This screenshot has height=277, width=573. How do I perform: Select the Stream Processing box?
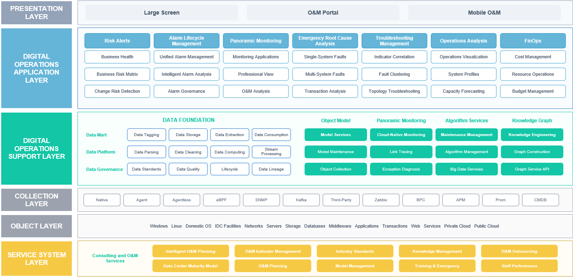pos(271,152)
